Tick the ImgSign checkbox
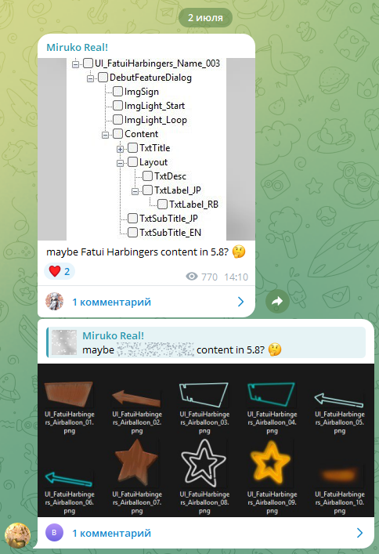 [117, 92]
